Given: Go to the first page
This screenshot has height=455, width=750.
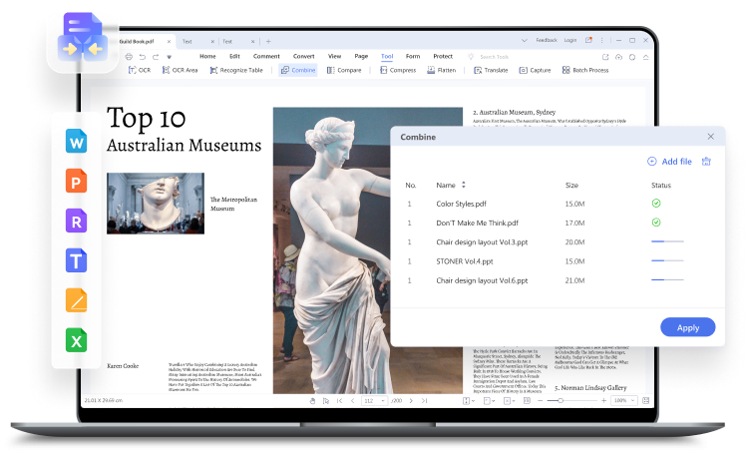Looking at the screenshot, I should 339,401.
